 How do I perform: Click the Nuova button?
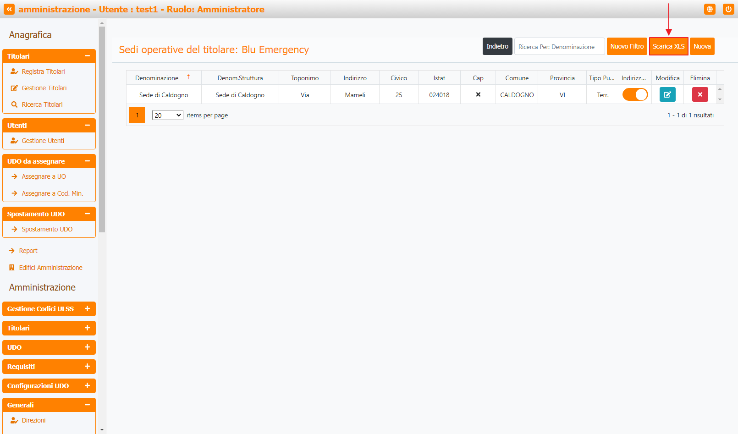click(702, 46)
